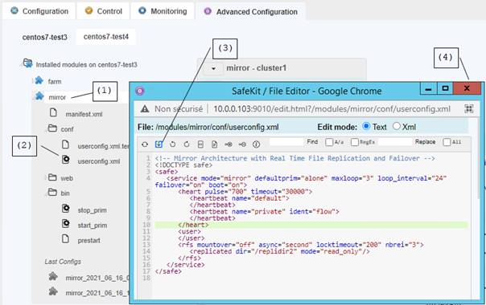486x305 pixels.
Task: Maximize the SafeKit File Editor window
Action: pos(445,88)
